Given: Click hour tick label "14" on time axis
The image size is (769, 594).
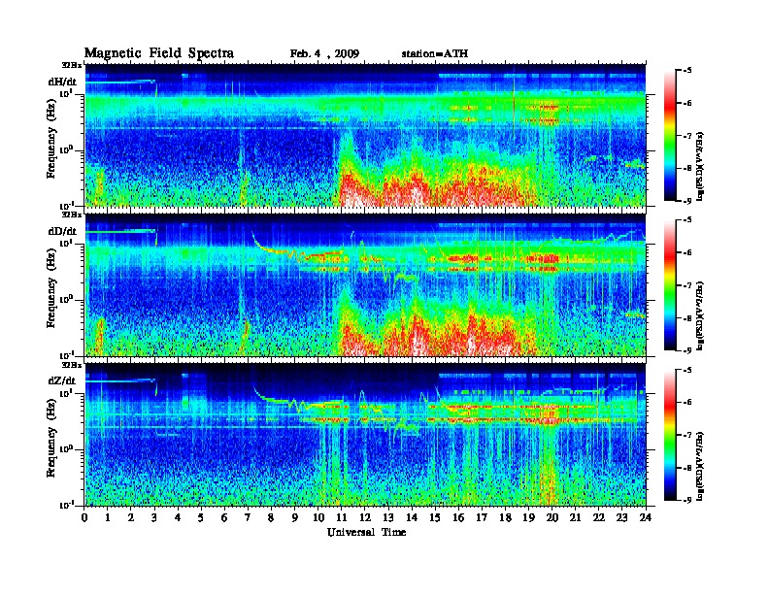Looking at the screenshot, I should pos(412,518).
